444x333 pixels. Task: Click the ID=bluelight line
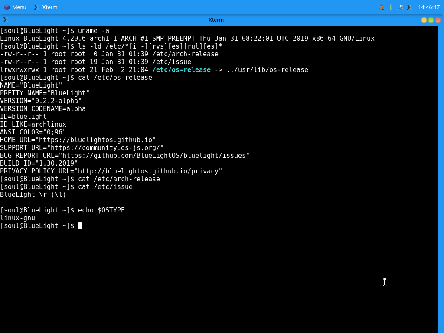(x=23, y=116)
